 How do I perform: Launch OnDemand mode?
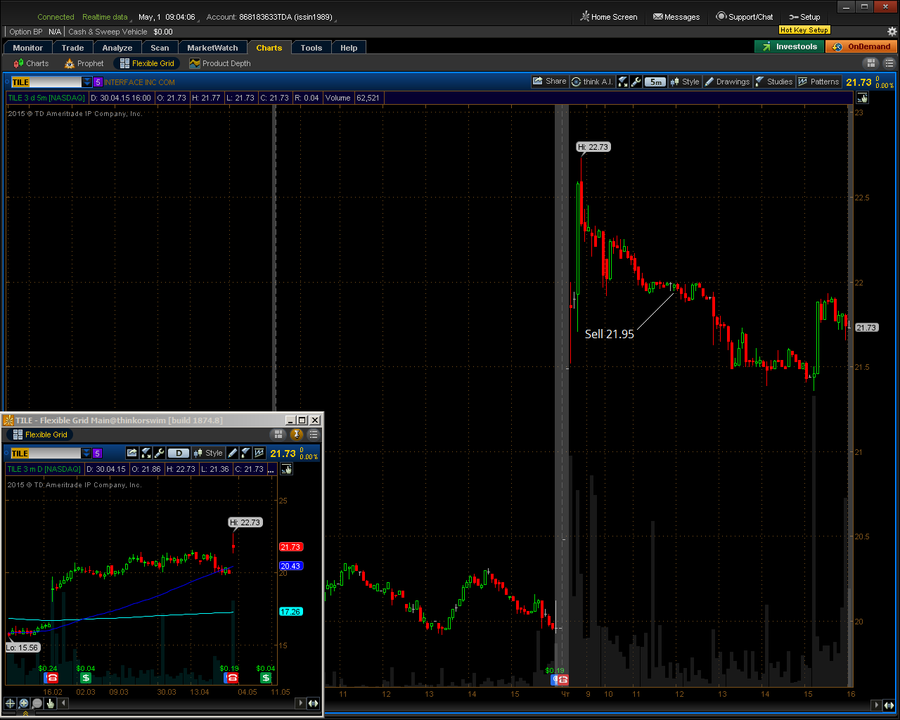click(x=862, y=46)
